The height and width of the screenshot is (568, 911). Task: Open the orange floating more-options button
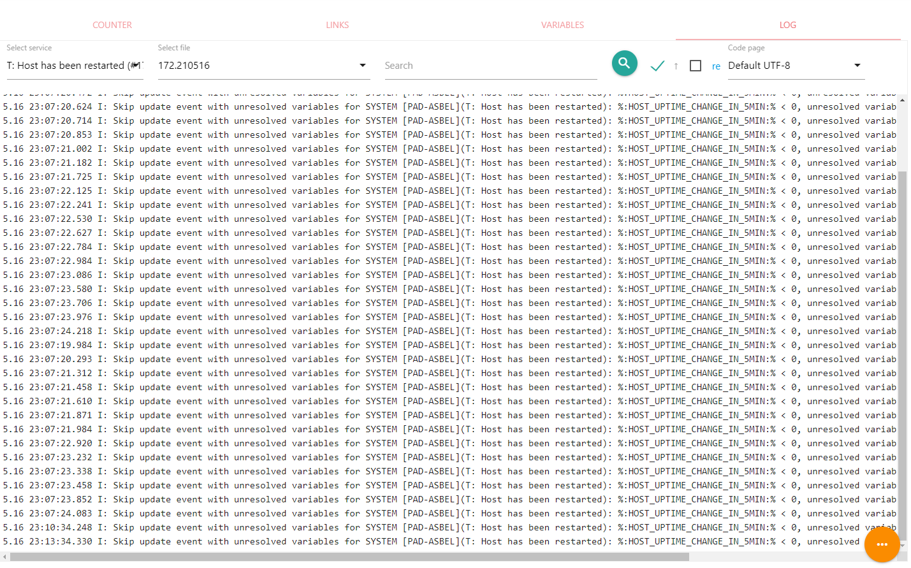882,544
